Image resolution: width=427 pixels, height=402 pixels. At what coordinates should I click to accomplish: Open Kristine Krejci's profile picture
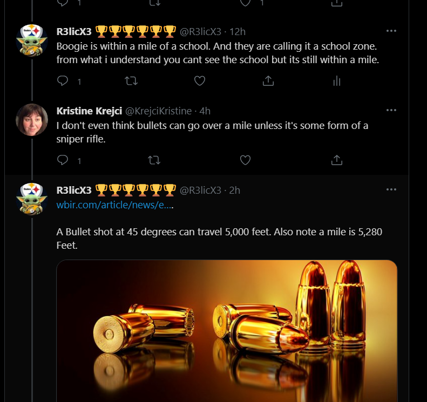32,119
